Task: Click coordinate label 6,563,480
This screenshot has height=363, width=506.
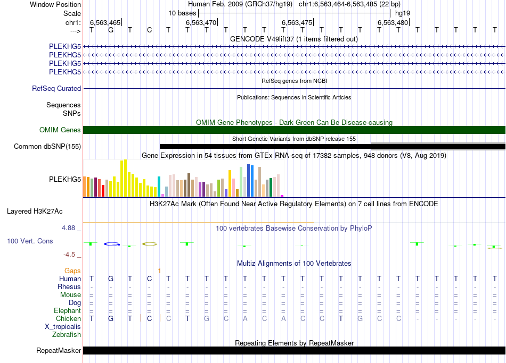Action: point(393,22)
